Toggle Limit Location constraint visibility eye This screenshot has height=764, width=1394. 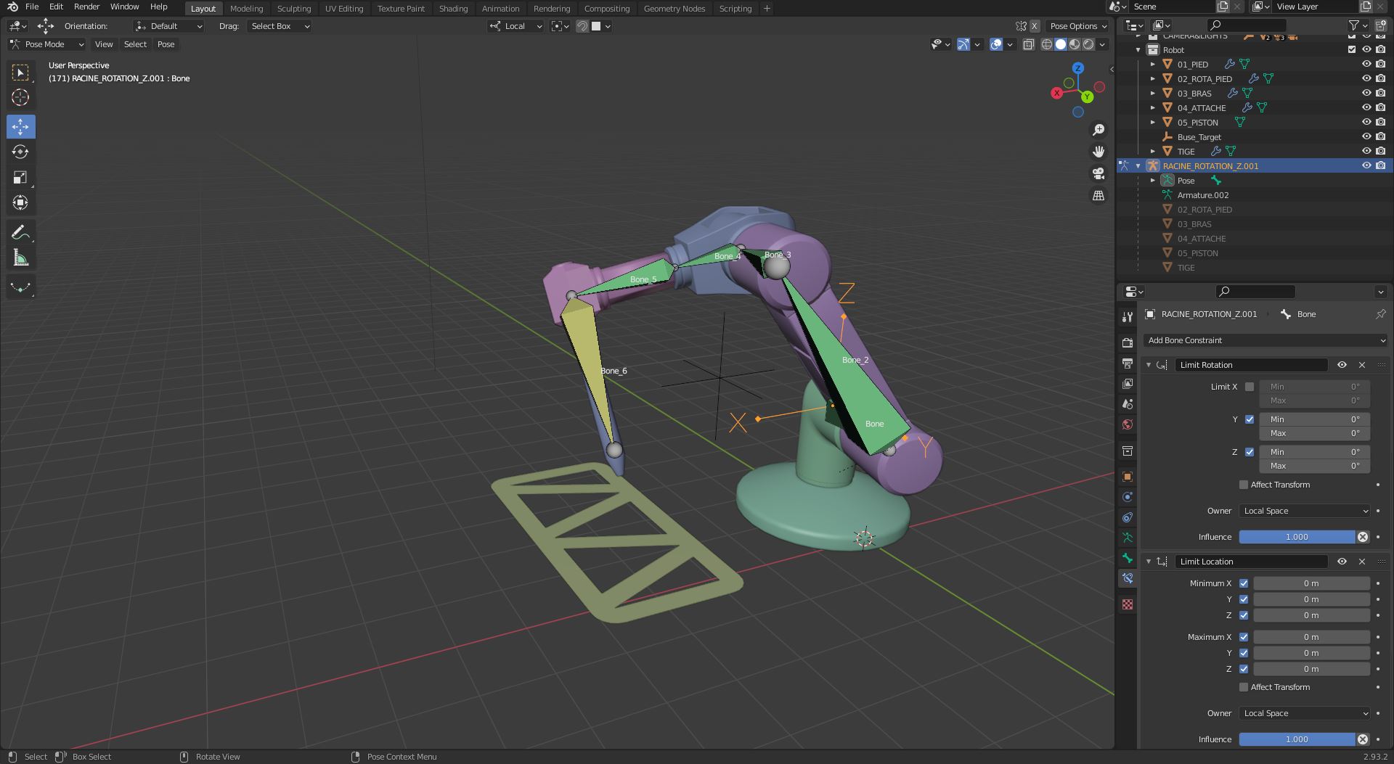1342,562
